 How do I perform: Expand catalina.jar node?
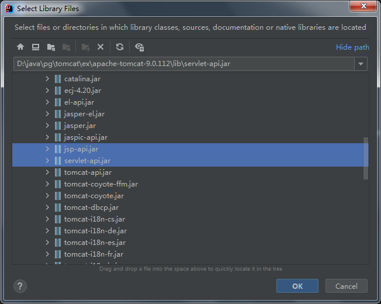pos(47,79)
